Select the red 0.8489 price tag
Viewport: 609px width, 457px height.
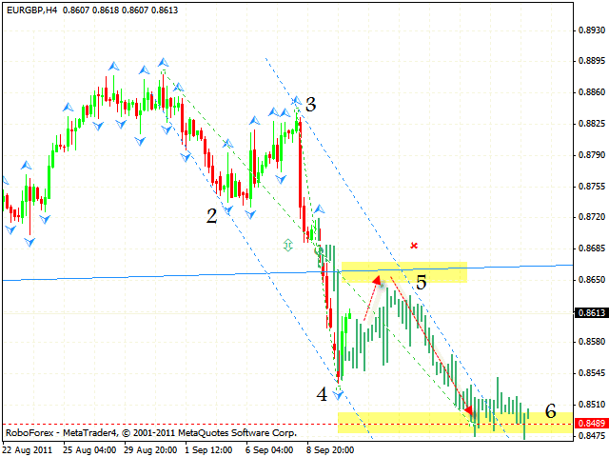(592, 425)
